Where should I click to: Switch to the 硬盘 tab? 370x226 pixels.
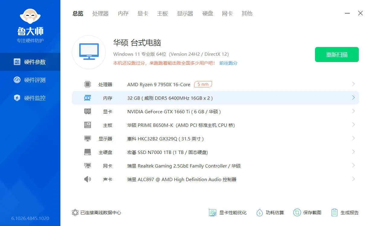pyautogui.click(x=208, y=14)
